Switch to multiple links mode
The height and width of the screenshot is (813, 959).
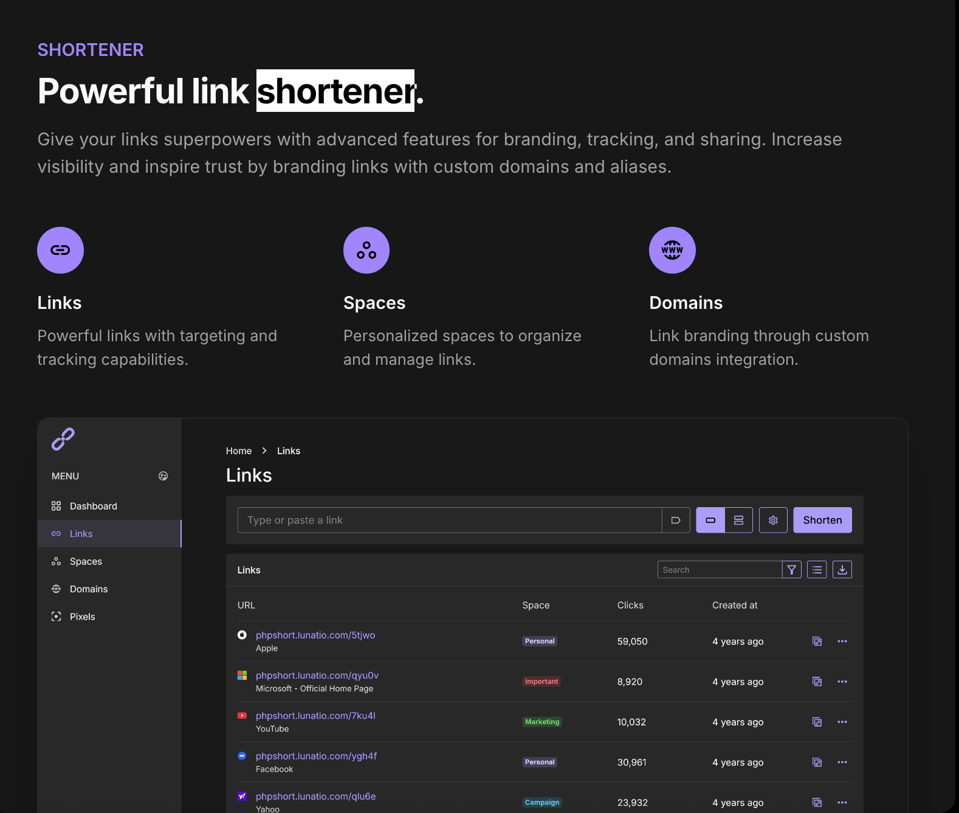click(x=738, y=520)
